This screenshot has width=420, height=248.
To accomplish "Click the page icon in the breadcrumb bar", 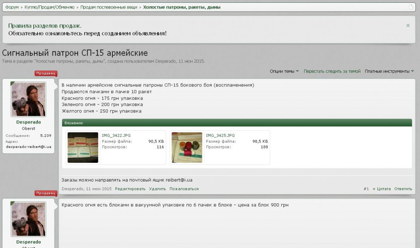I will click(411, 7).
